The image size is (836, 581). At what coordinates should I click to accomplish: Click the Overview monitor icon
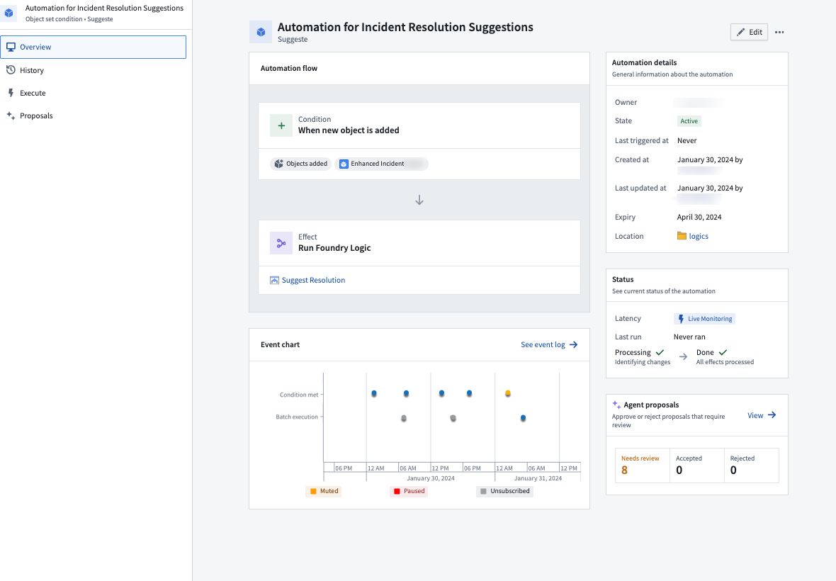point(11,47)
